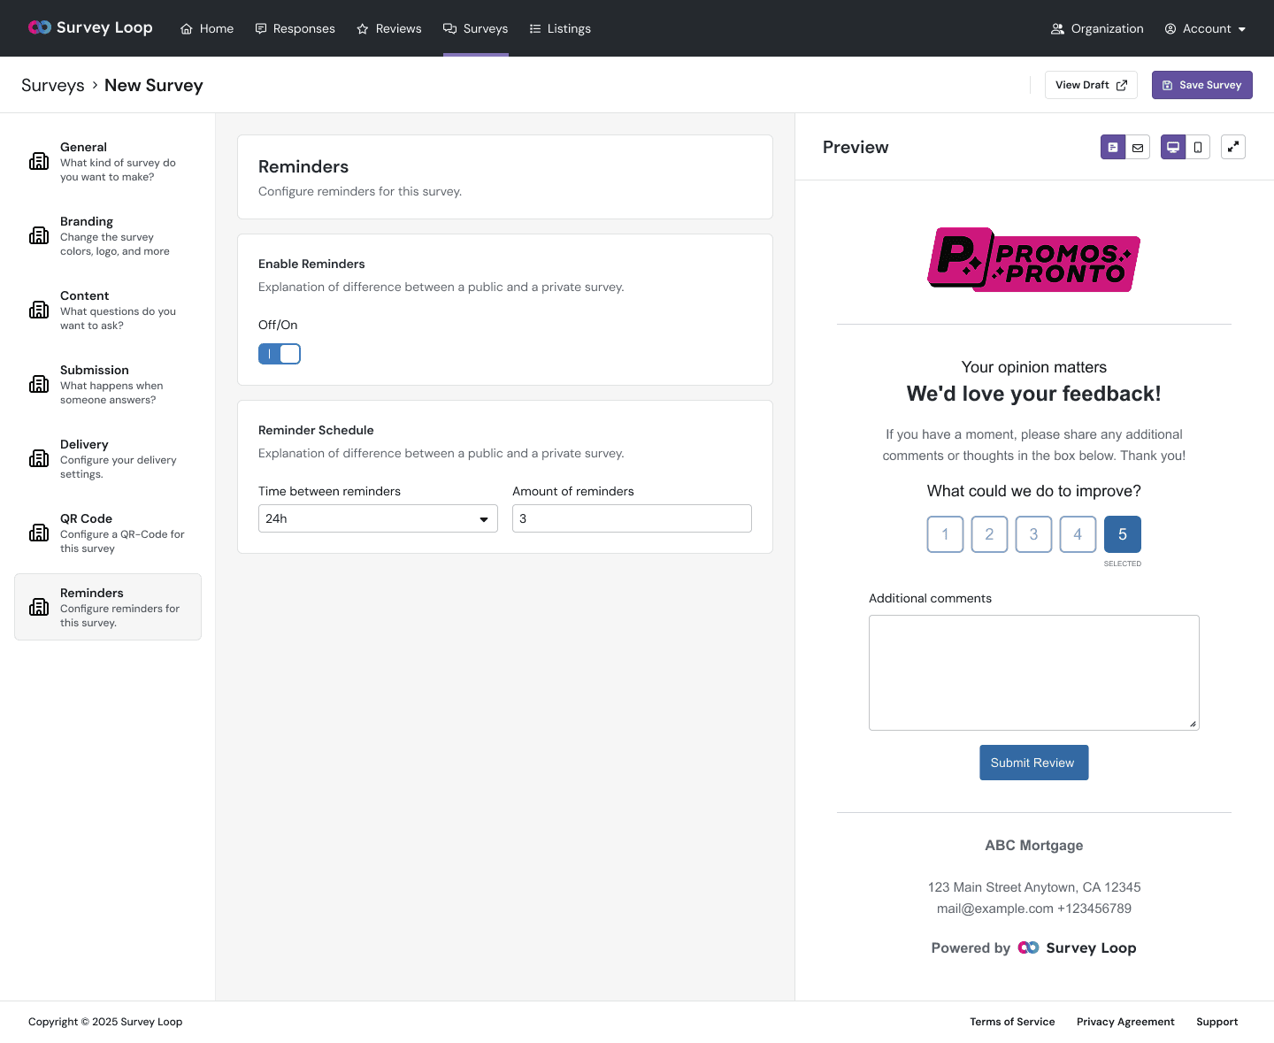
Task: Click Survey Loop icon in Powered by footer
Action: [1028, 947]
